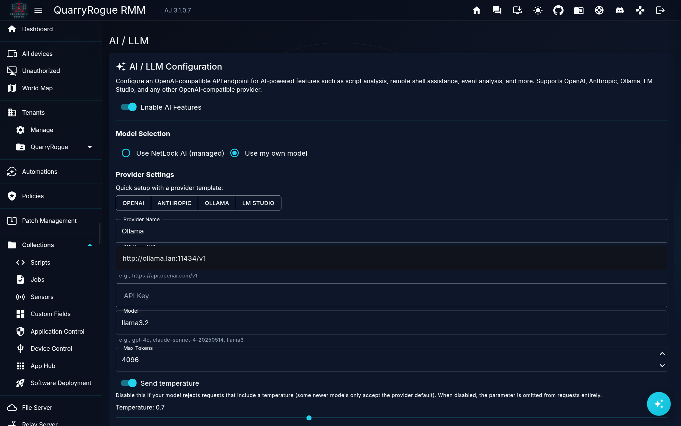This screenshot has width=681, height=426.
Task: Apply the ANTHROPIC provider template
Action: tap(175, 203)
